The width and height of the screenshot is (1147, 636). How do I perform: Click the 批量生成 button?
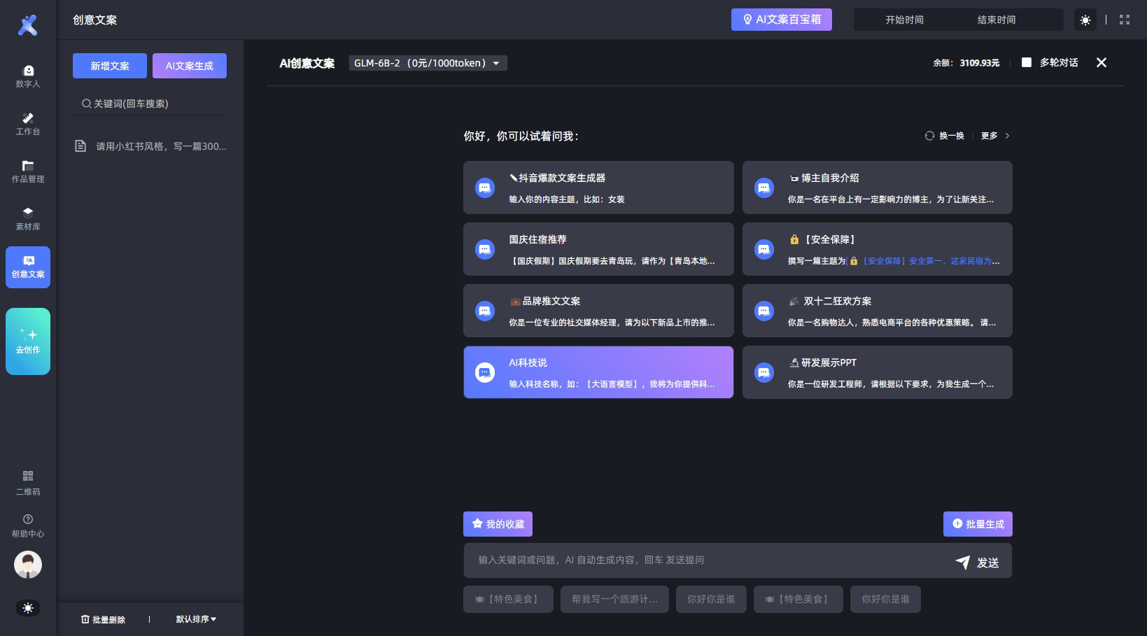point(978,524)
